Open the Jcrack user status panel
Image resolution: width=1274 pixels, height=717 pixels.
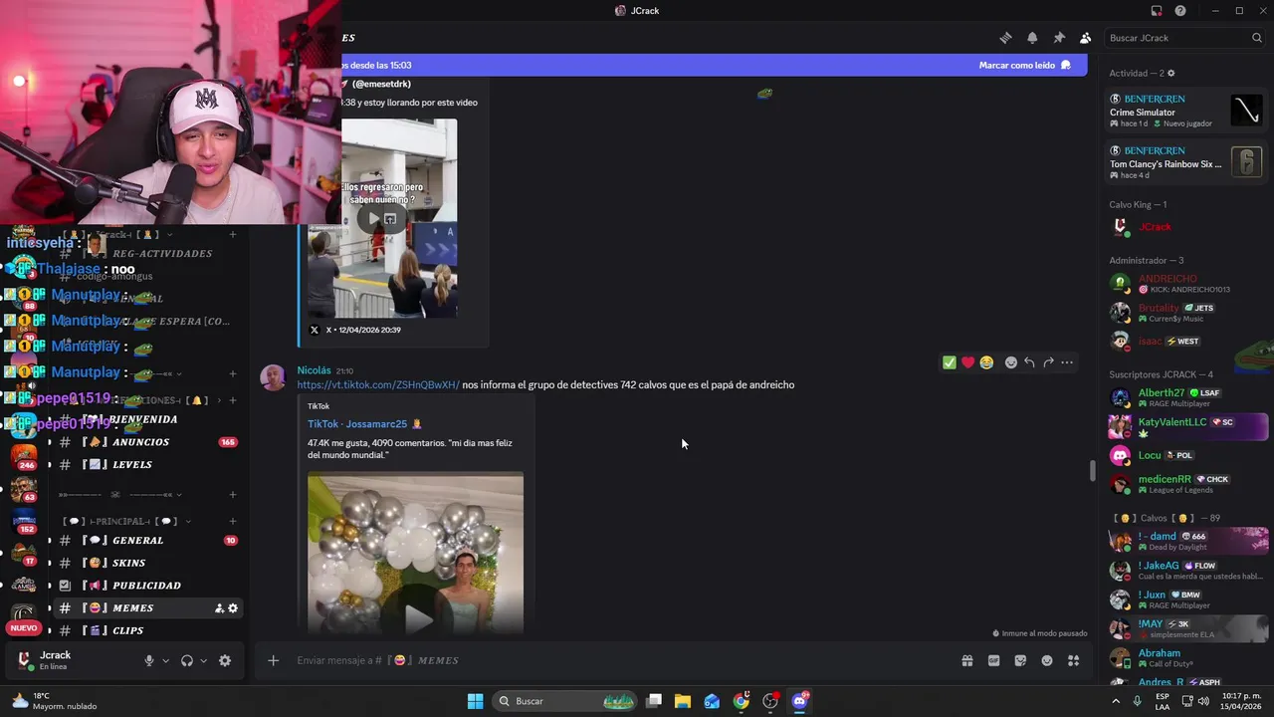pyautogui.click(x=72, y=660)
